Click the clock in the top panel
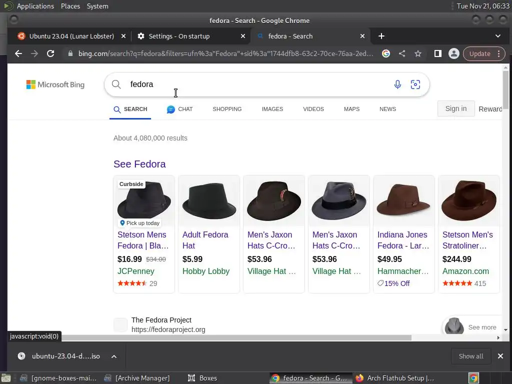This screenshot has width=512, height=384. (x=483, y=6)
